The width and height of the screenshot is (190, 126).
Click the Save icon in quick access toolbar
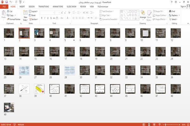point(7,2)
